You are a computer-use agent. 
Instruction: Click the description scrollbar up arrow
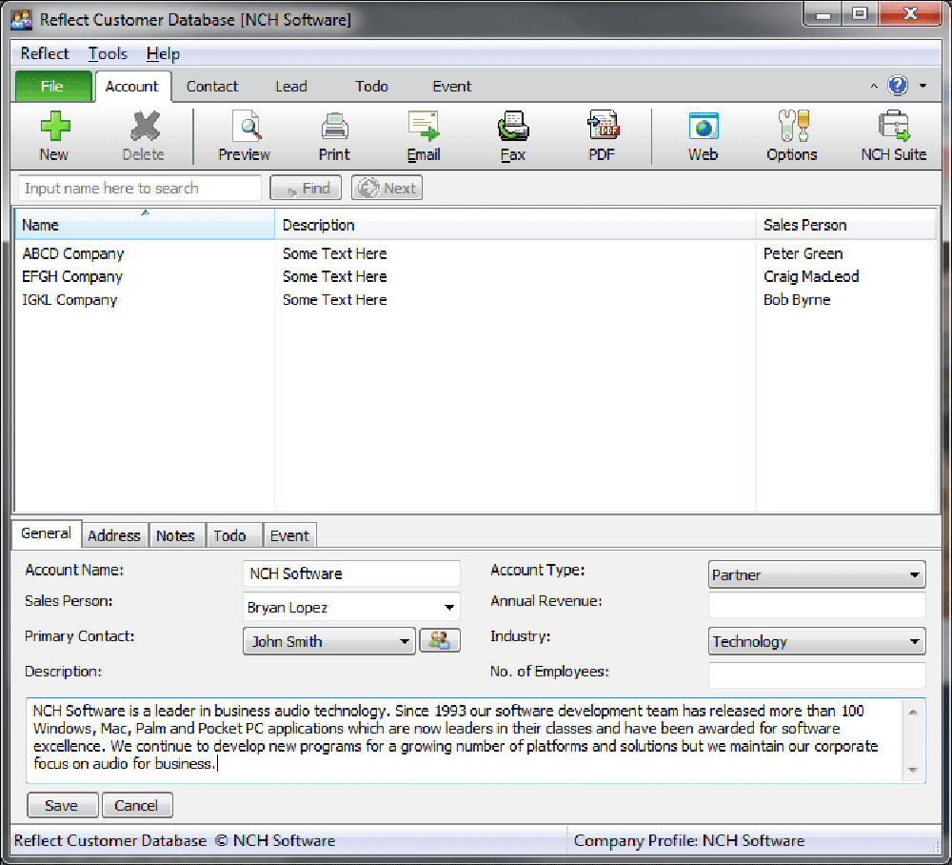913,712
